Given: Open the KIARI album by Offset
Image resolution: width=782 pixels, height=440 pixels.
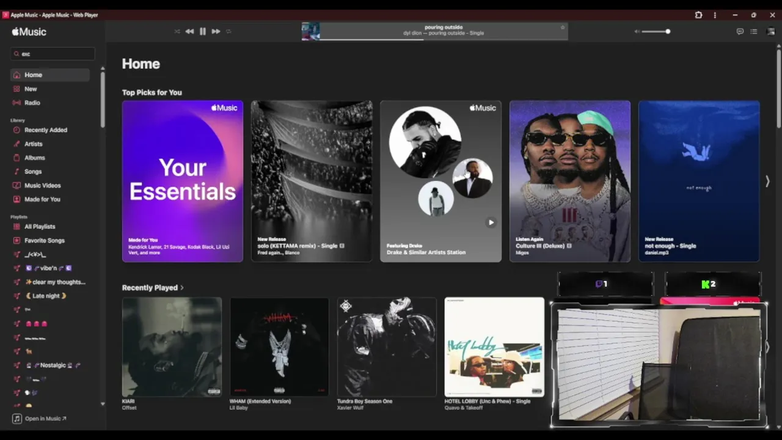Looking at the screenshot, I should click(x=172, y=347).
